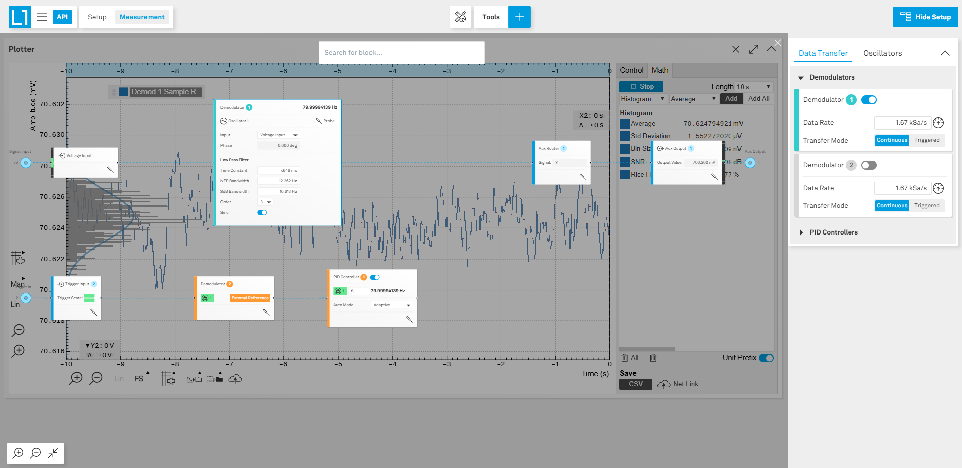This screenshot has width=962, height=468.
Task: Click the CSV save button
Action: click(635, 384)
